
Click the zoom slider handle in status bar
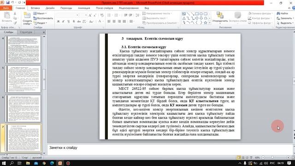coord(272,157)
